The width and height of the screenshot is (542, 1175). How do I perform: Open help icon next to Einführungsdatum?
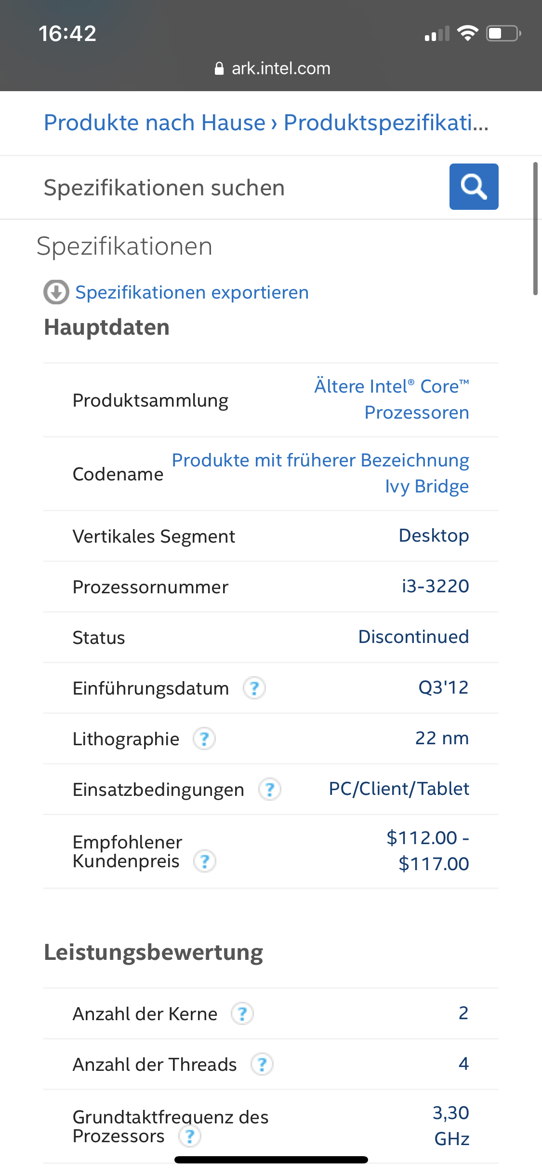coord(254,688)
